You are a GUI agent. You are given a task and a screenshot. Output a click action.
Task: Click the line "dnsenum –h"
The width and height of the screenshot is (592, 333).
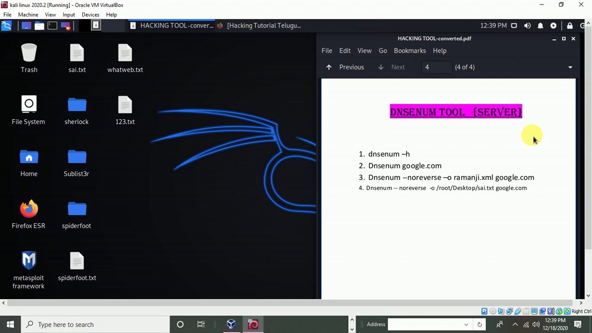389,154
